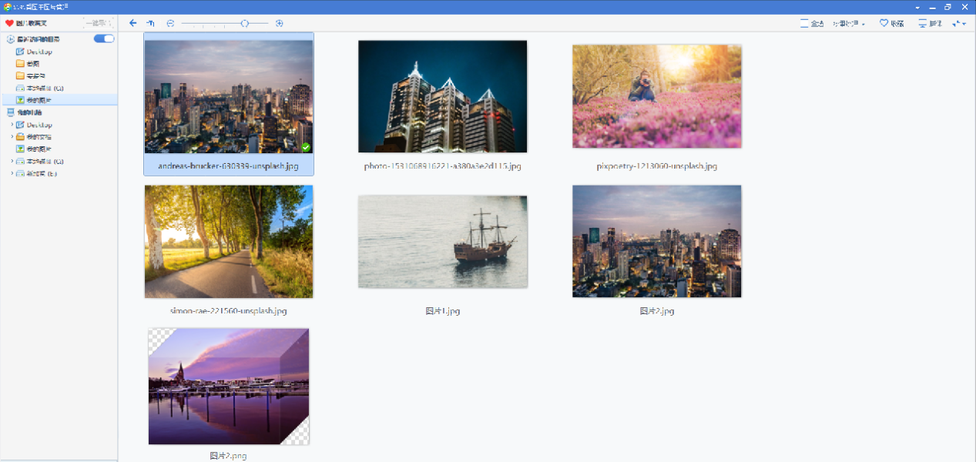Click the zoom-out minus icon beside slider

[x=170, y=24]
